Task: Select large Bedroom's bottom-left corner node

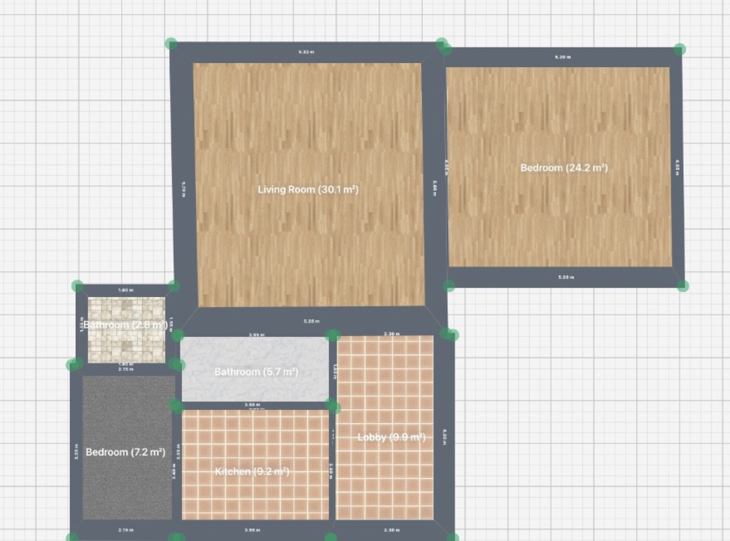Action: [x=449, y=285]
